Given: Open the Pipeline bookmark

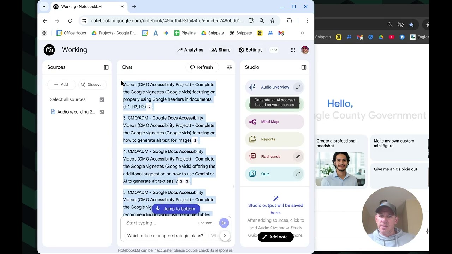Looking at the screenshot, I should [x=185, y=33].
